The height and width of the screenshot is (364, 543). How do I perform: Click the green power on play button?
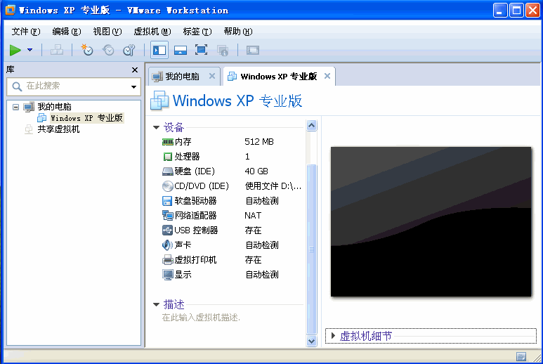pos(15,50)
